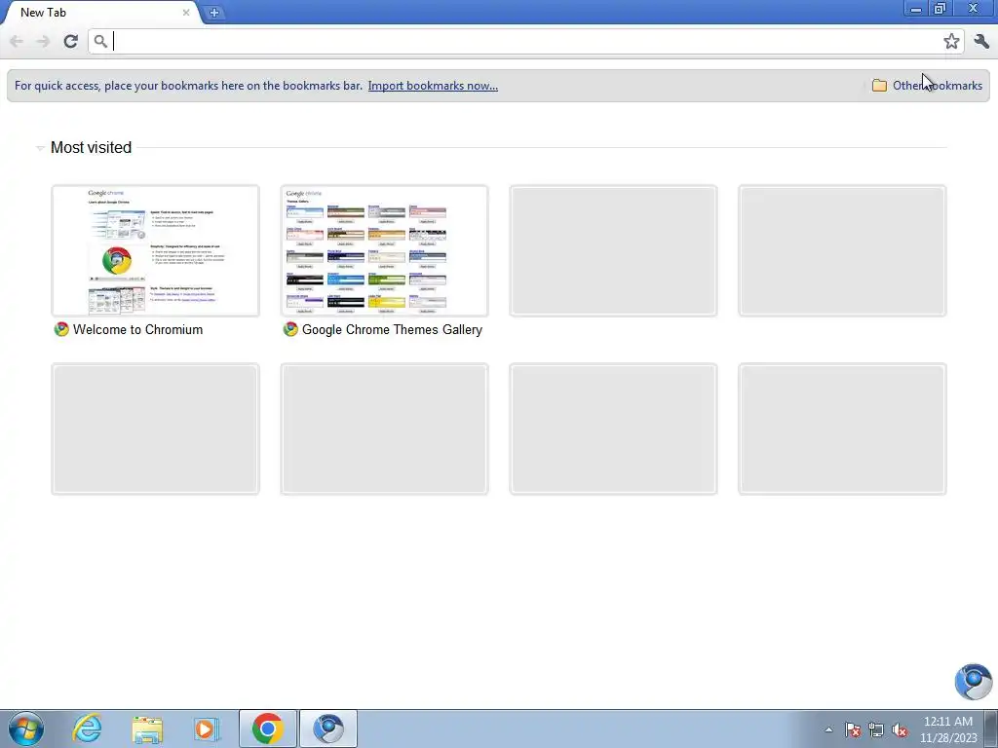Open the Other bookmarks folder
Screen dimensions: 998x748
point(927,86)
